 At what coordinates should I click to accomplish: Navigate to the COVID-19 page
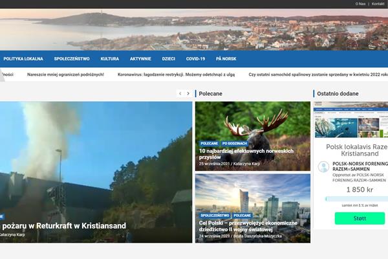[195, 59]
